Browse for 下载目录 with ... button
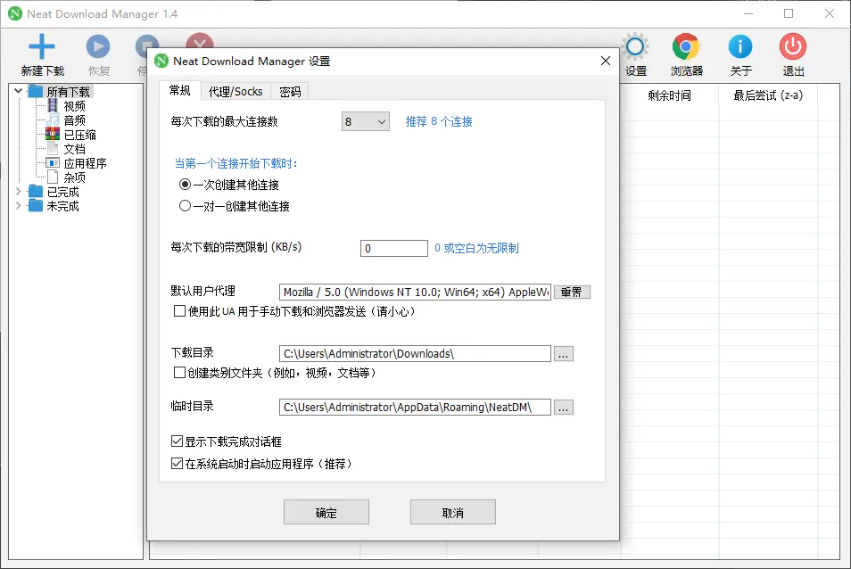Image resolution: width=851 pixels, height=569 pixels. coord(564,354)
